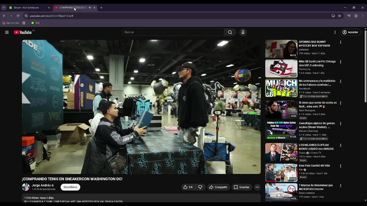
Task: Open Blue Gem Alpine Camos thumbnail
Action: [x=281, y=130]
